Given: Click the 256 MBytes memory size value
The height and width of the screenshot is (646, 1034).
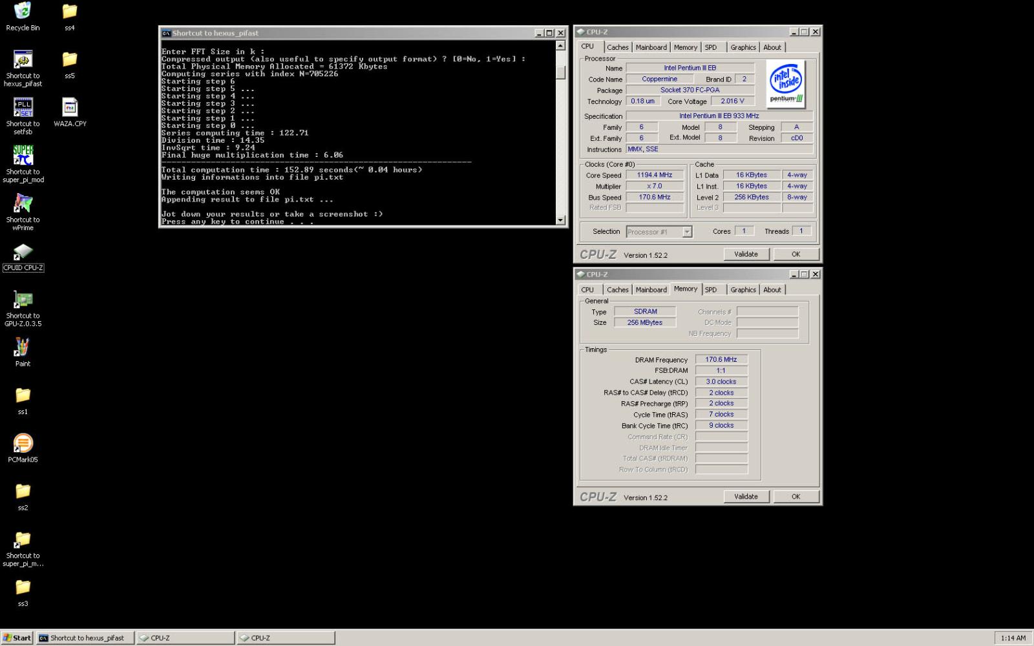Looking at the screenshot, I should pyautogui.click(x=645, y=322).
